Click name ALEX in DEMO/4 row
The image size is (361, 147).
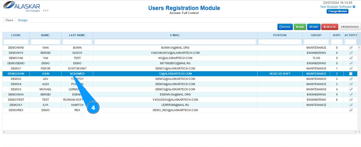click(46, 84)
